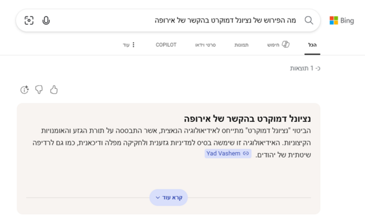The image size is (365, 222).
Task: Click the chevron in קרא עוד
Action: 157,197
